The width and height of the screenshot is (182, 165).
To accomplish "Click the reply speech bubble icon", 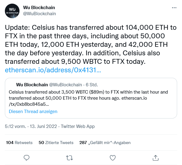I will pyautogui.click(x=26, y=158).
